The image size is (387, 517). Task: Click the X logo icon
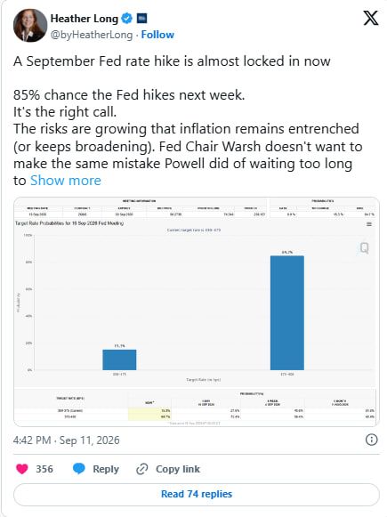coord(370,18)
